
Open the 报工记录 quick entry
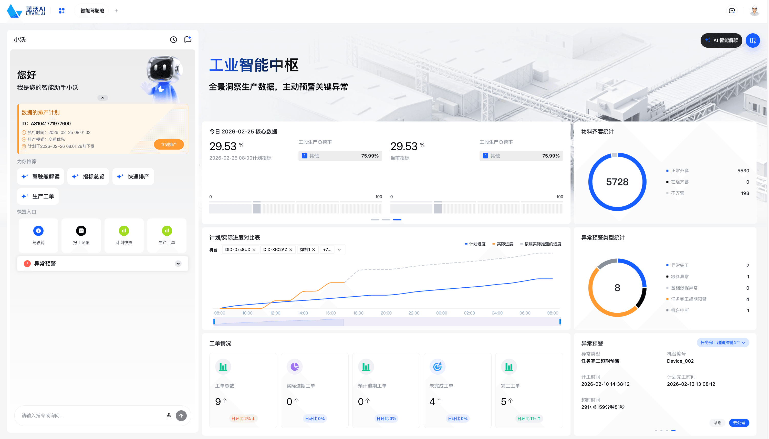pyautogui.click(x=81, y=235)
